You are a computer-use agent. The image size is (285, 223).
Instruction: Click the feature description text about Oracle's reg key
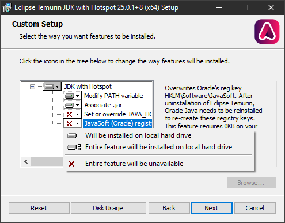214,107
